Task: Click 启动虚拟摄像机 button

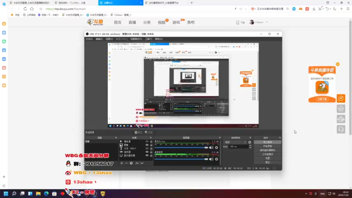Action: click(268, 150)
